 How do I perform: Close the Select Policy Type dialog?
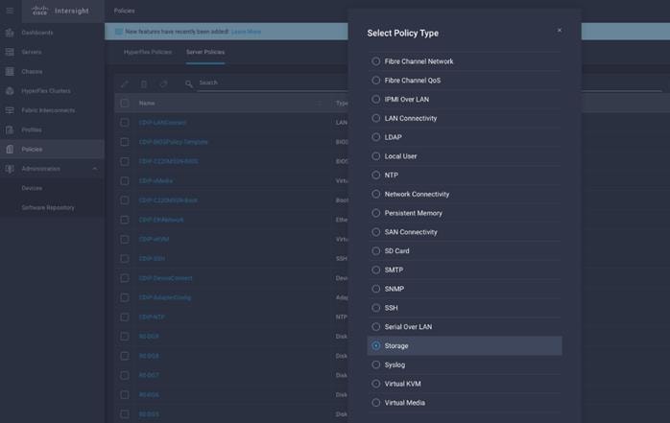560,31
